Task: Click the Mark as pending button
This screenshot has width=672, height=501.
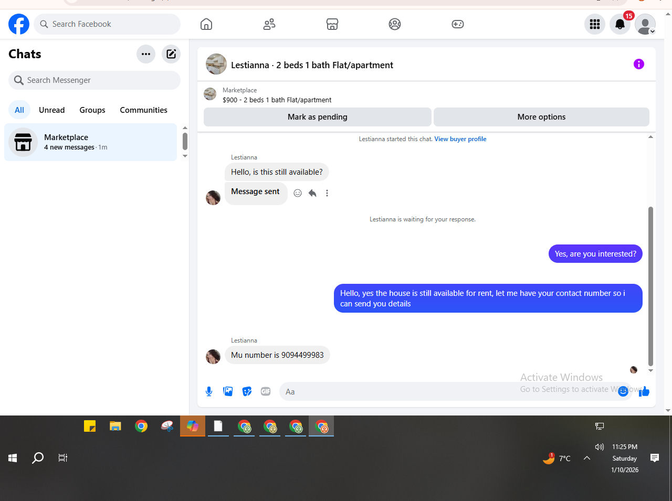Action: (318, 117)
